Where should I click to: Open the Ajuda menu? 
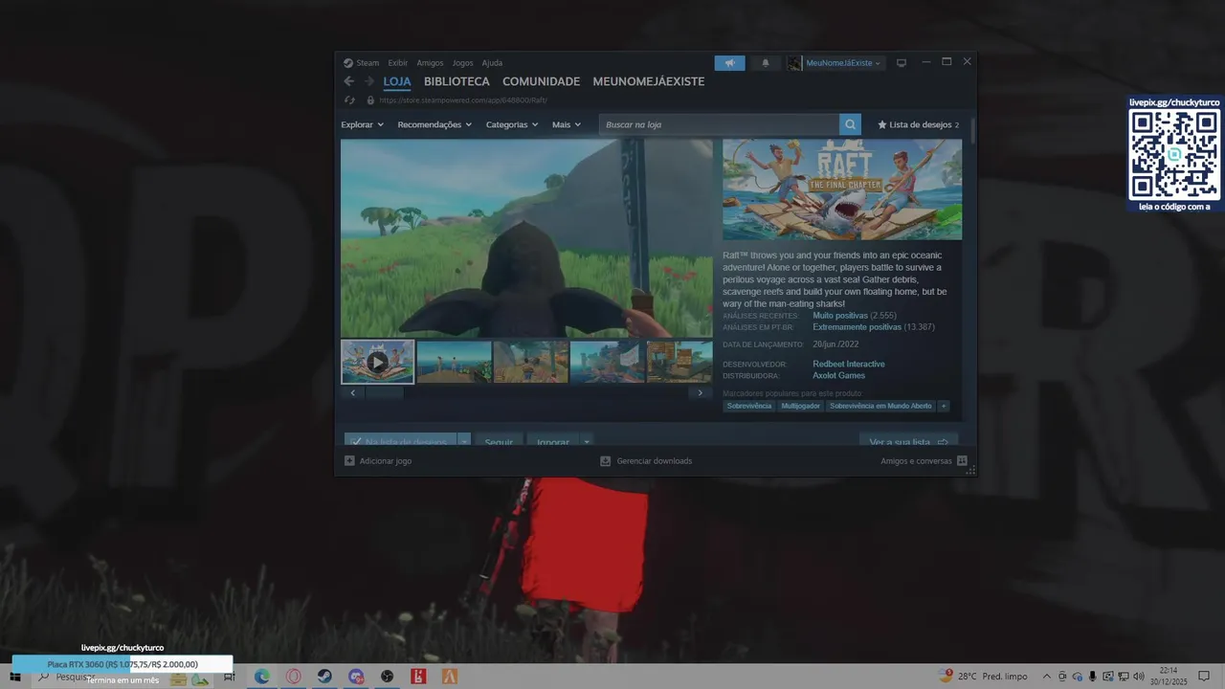[x=492, y=63]
